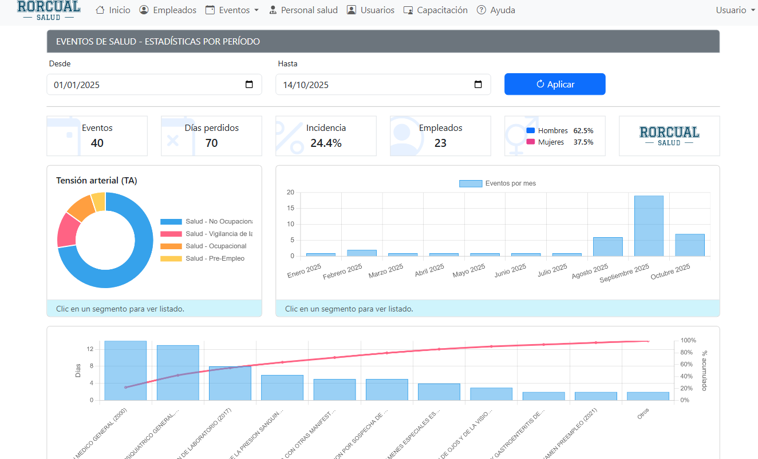Click the Rorcual Salud logo in header
The width and height of the screenshot is (758, 459).
coord(49,10)
